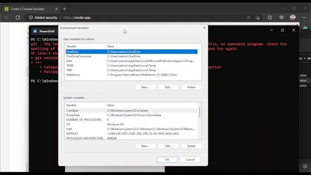This screenshot has width=311, height=175.
Task: Select the PROCESSOR_ARCHITECTURE system variable row
Action: click(x=132, y=138)
